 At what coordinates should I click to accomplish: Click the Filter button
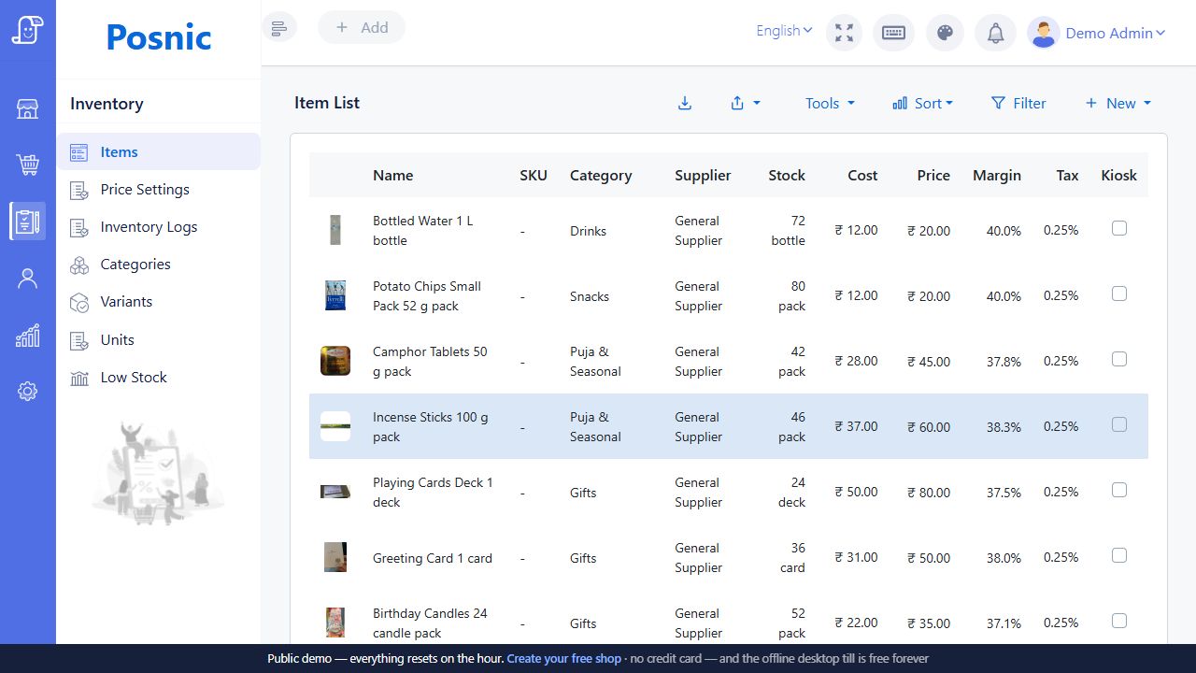(x=1018, y=103)
